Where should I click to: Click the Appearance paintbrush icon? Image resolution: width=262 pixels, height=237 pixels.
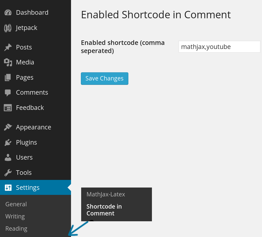(8, 127)
